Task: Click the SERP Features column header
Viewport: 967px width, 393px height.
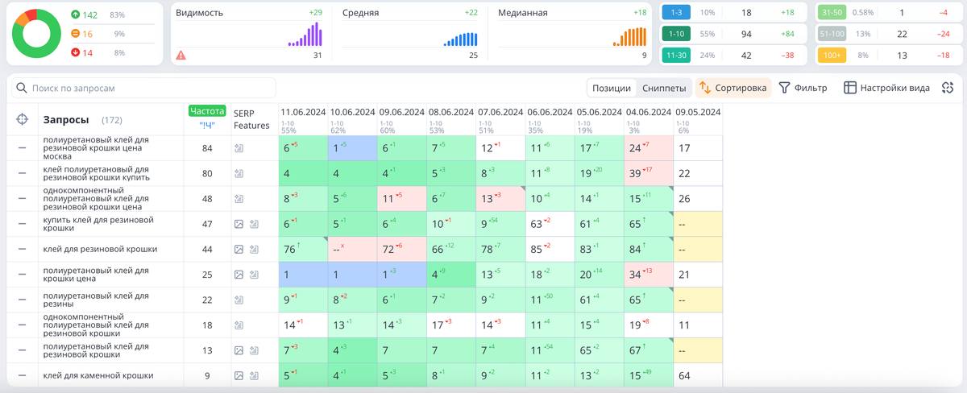Action: (x=251, y=119)
